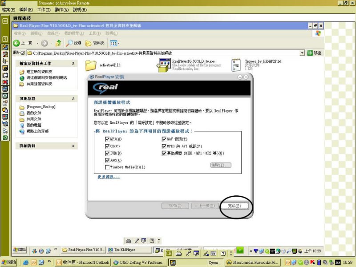Toggle the WAV audio checkbox
This screenshot has width=356, height=267.
point(164,139)
